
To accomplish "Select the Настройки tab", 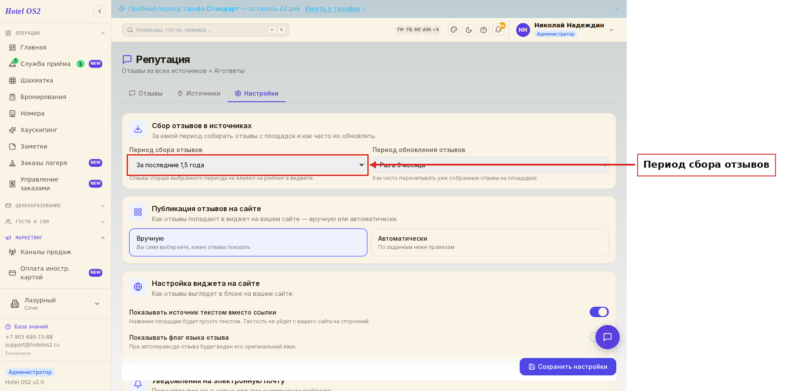I will [x=256, y=93].
